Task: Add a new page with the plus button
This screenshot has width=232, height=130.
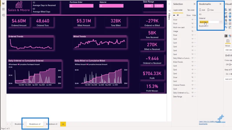Action: coord(63,124)
